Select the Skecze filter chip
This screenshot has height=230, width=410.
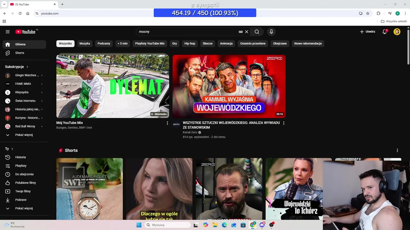pos(208,43)
